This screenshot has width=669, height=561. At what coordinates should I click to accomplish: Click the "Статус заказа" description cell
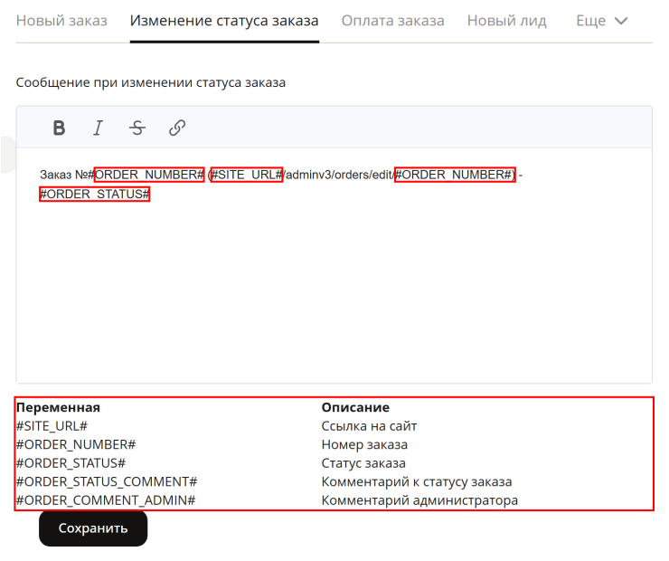coord(363,463)
